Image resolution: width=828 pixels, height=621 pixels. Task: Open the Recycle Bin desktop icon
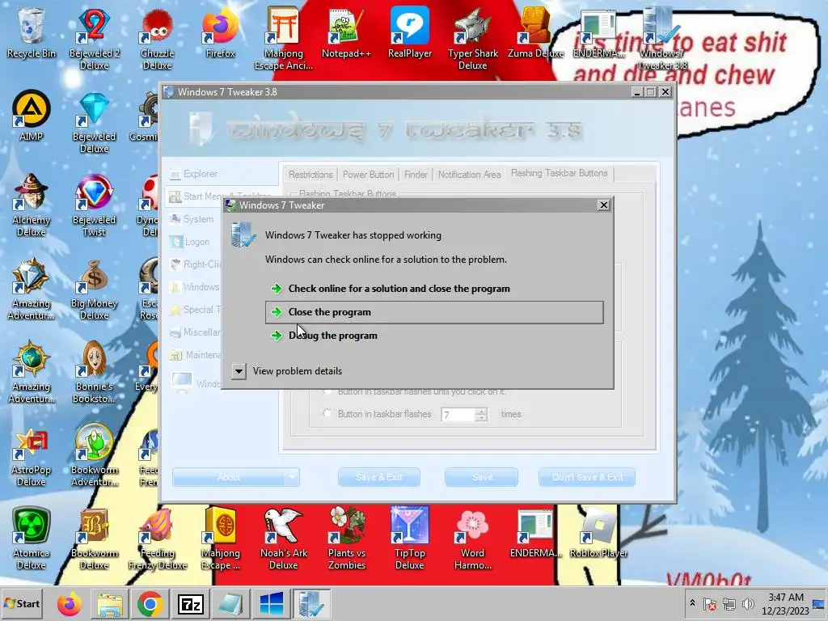pos(32,32)
